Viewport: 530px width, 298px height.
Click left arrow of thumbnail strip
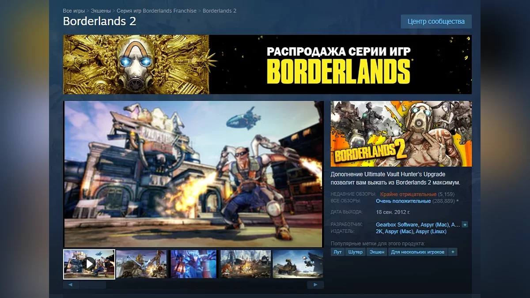pyautogui.click(x=71, y=285)
